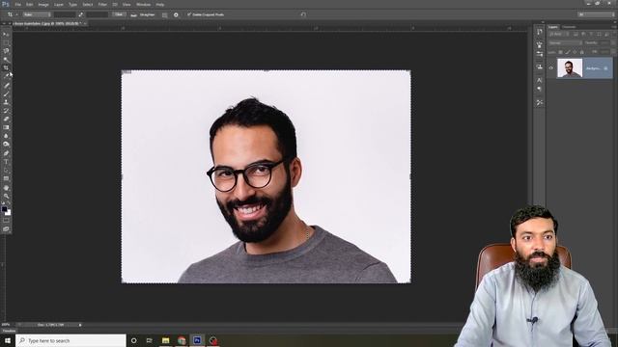Select the Pen tool

(x=6, y=153)
